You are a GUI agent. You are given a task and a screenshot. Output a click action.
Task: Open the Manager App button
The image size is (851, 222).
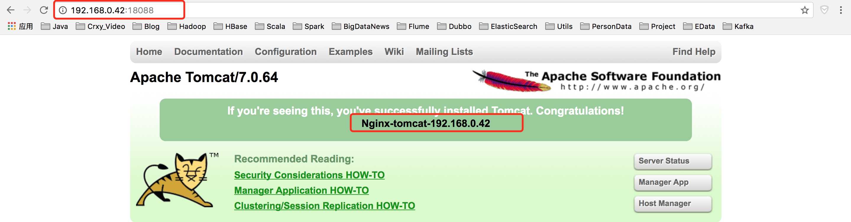(673, 182)
